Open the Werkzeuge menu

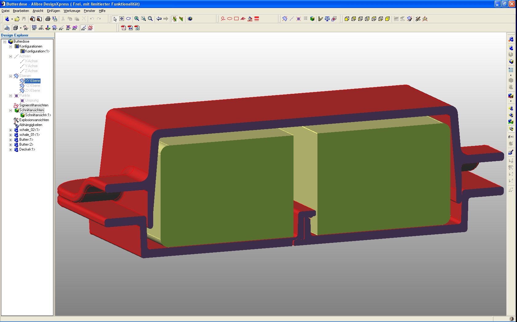(72, 11)
